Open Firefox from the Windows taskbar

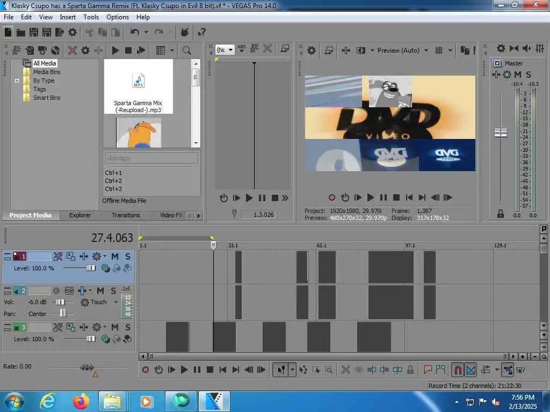81,401
